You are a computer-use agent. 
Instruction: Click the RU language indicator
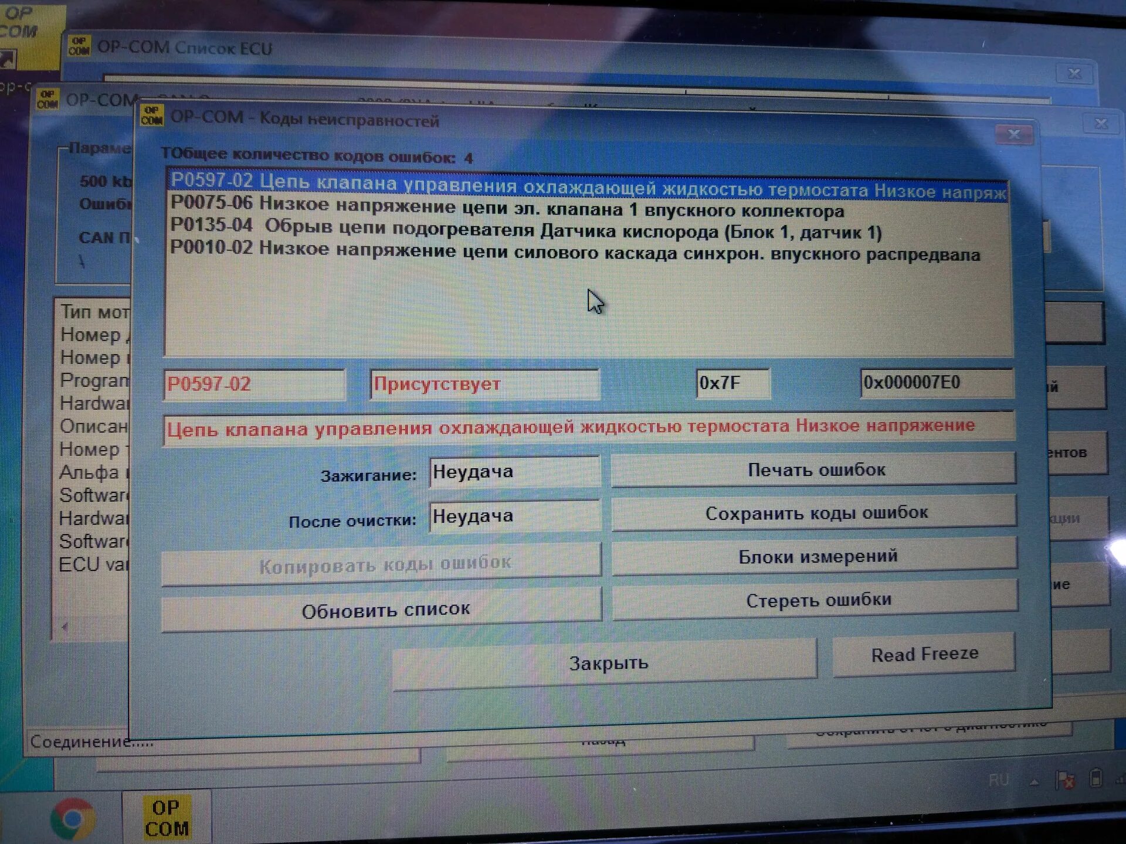999,780
